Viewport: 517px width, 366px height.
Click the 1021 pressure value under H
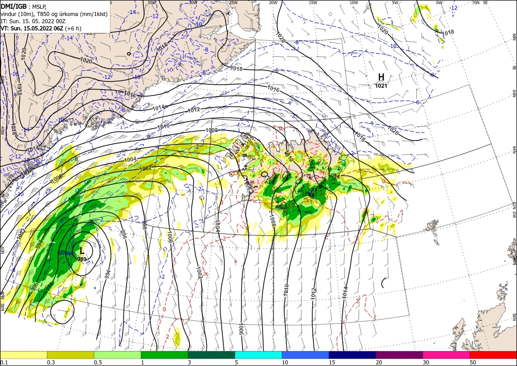point(381,86)
